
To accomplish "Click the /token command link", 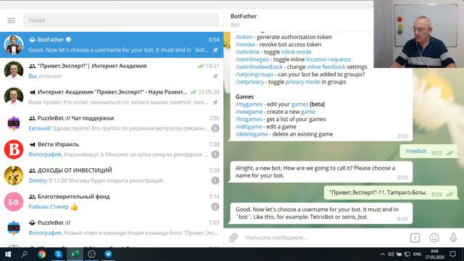I will click(x=244, y=37).
